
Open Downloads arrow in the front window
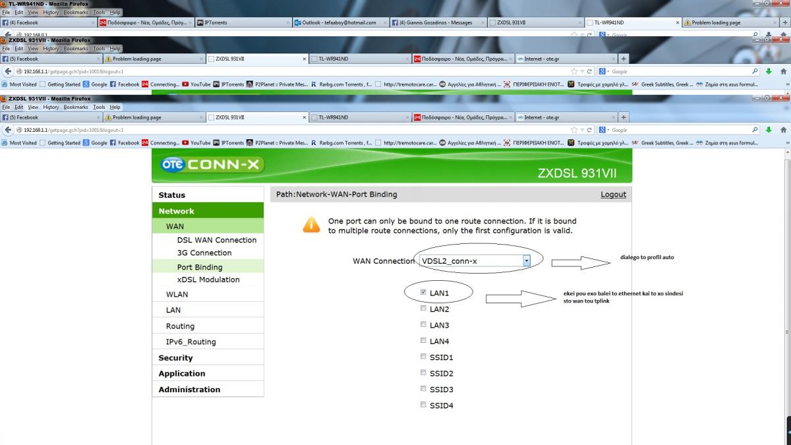pos(769,129)
